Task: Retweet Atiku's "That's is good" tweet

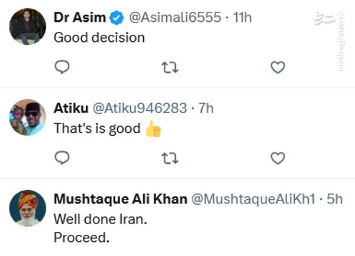Action: pos(170,158)
